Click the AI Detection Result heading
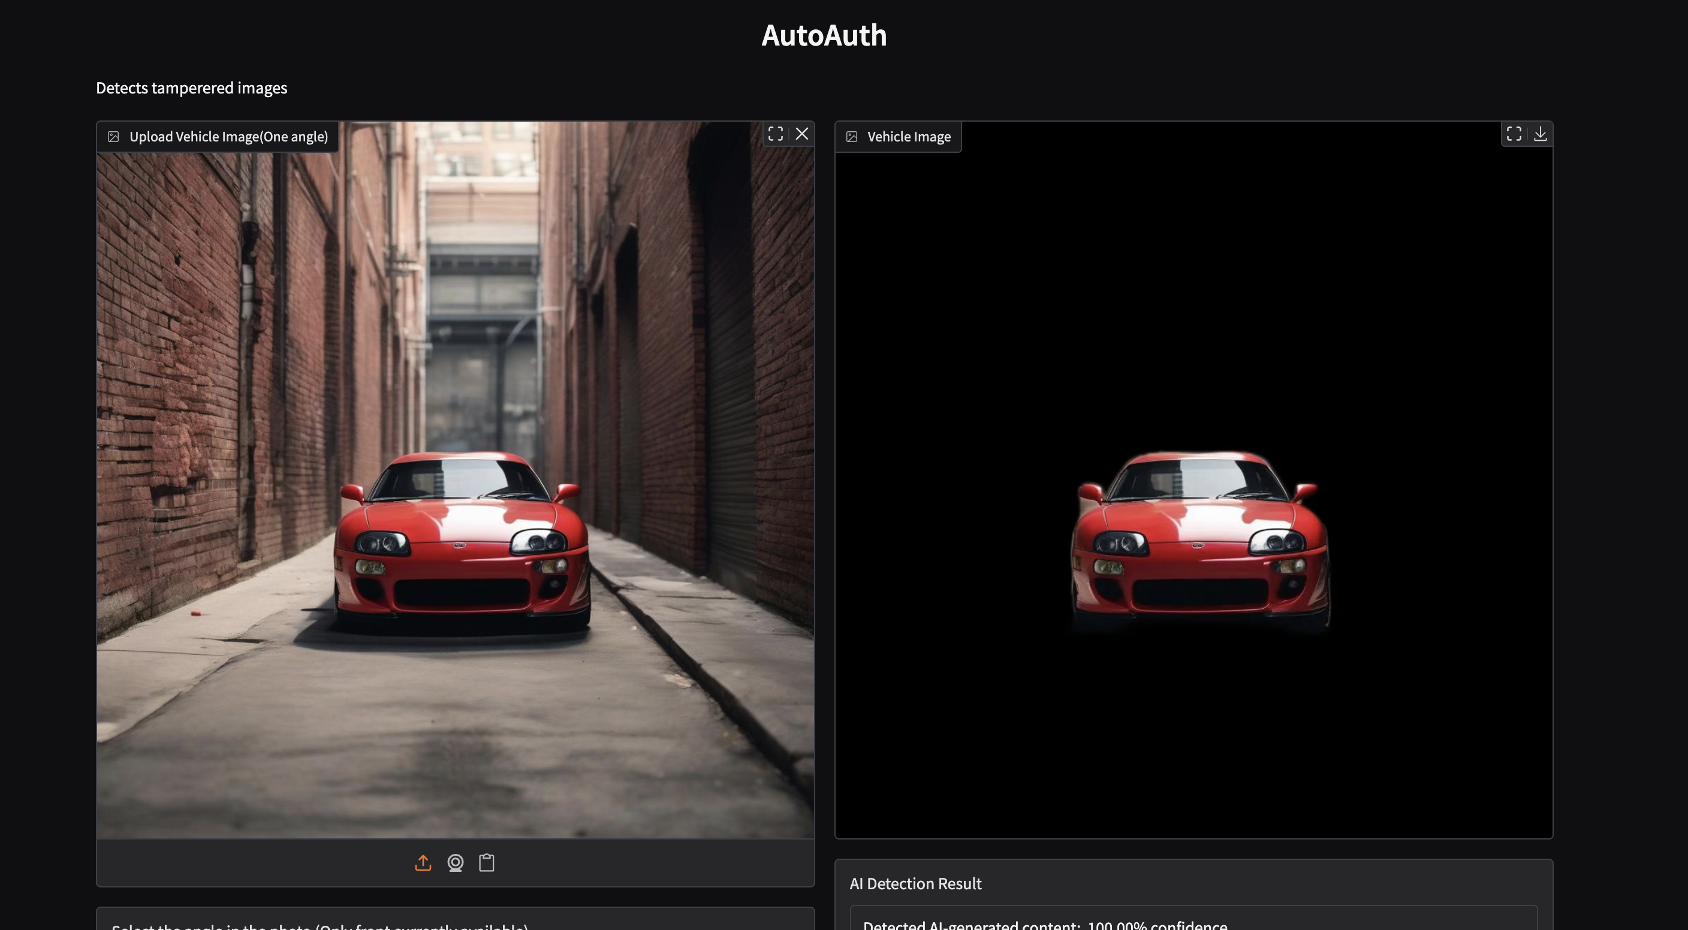 pyautogui.click(x=915, y=883)
